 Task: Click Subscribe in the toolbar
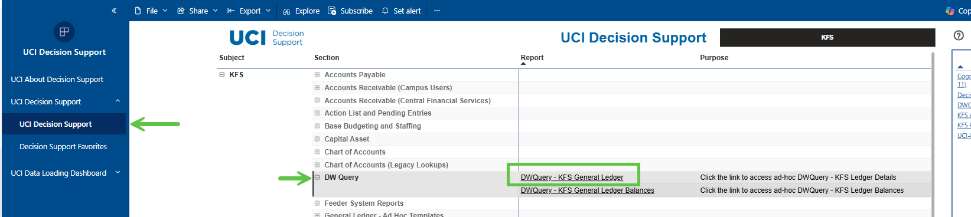tap(350, 11)
